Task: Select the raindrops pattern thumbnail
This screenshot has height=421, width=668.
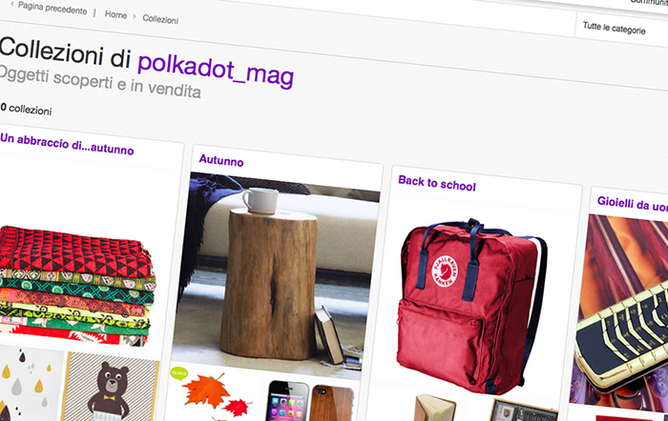Action: point(30,383)
